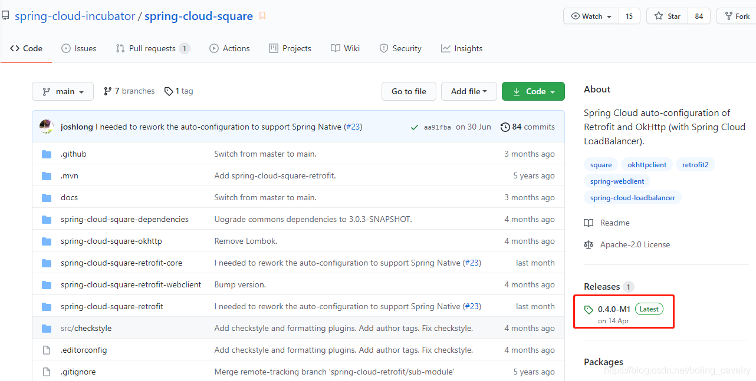
Task: Open the Watch notifications dropdown
Action: [591, 16]
